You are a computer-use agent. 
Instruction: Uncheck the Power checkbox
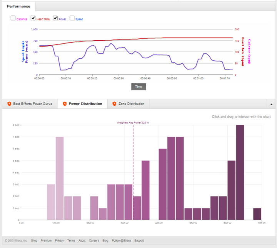click(55, 18)
